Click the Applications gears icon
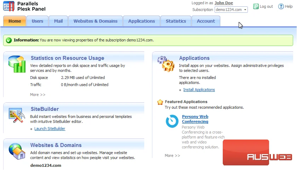 [x=166, y=64]
